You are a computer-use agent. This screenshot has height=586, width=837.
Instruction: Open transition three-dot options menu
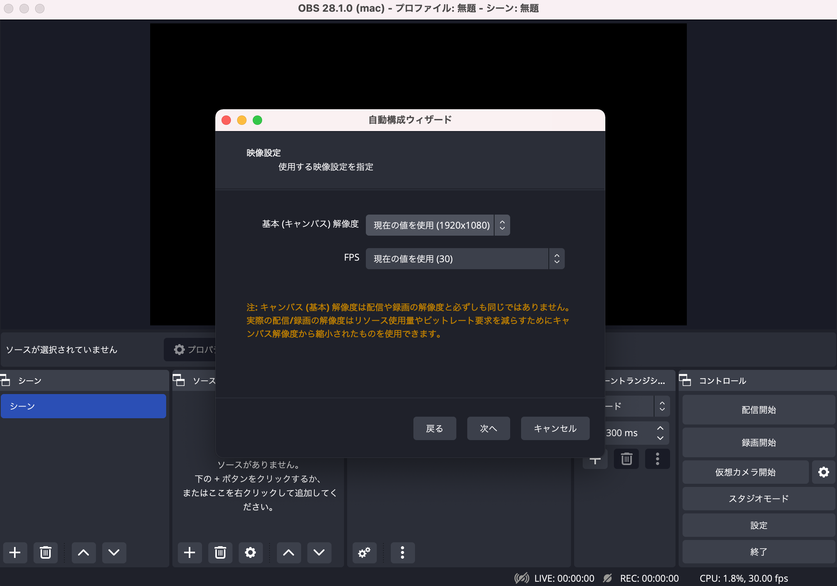pos(657,459)
